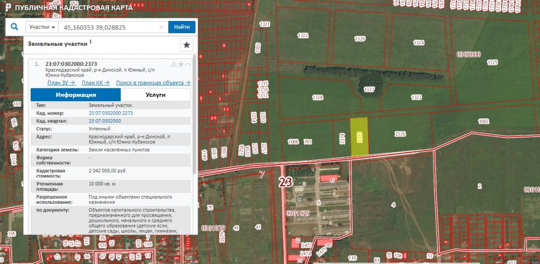Collapse the parcel result card

tap(188, 64)
